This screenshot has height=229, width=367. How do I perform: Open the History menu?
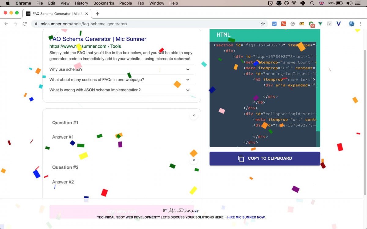point(81,3)
